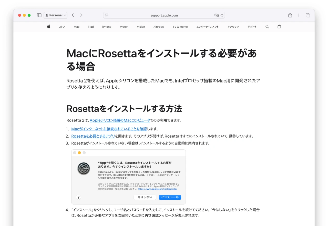
Task: Open the サポート navigation item
Action: pos(252,27)
